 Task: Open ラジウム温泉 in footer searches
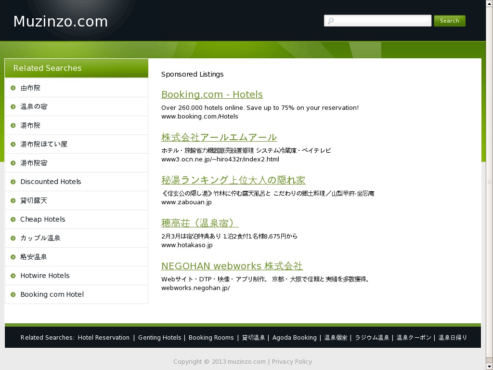click(372, 338)
